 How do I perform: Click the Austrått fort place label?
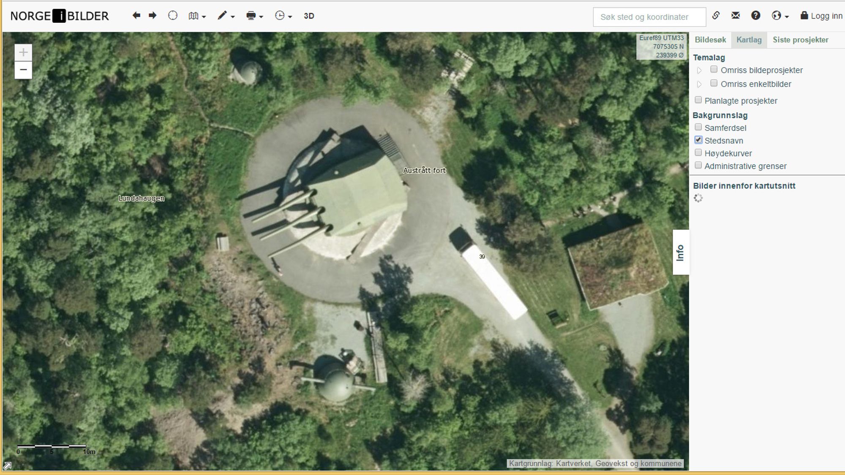[424, 171]
